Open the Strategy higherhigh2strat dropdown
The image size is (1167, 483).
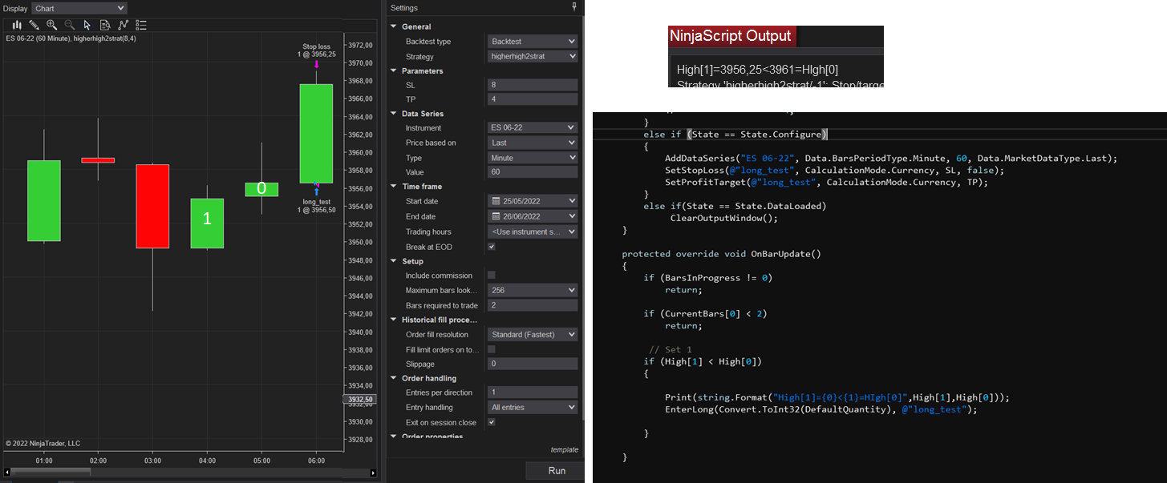(532, 57)
